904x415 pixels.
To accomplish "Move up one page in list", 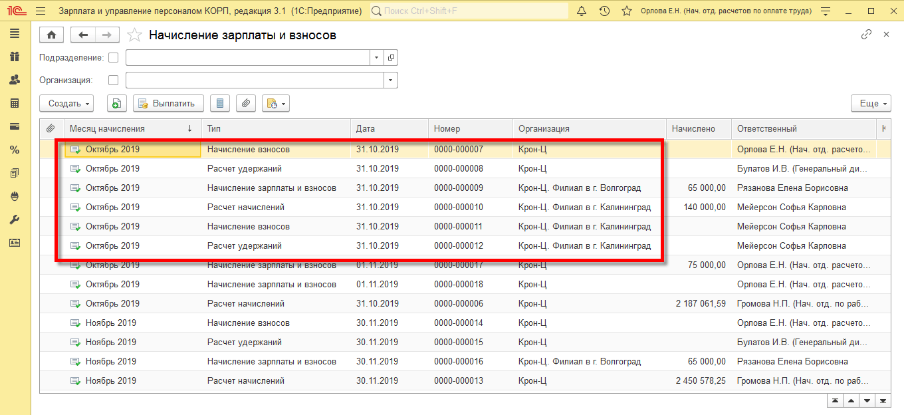I will pos(850,400).
